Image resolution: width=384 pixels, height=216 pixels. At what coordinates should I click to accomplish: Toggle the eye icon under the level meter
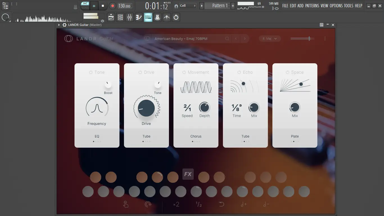(x=102, y=21)
